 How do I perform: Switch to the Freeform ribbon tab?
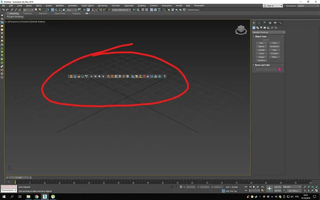point(28,14)
